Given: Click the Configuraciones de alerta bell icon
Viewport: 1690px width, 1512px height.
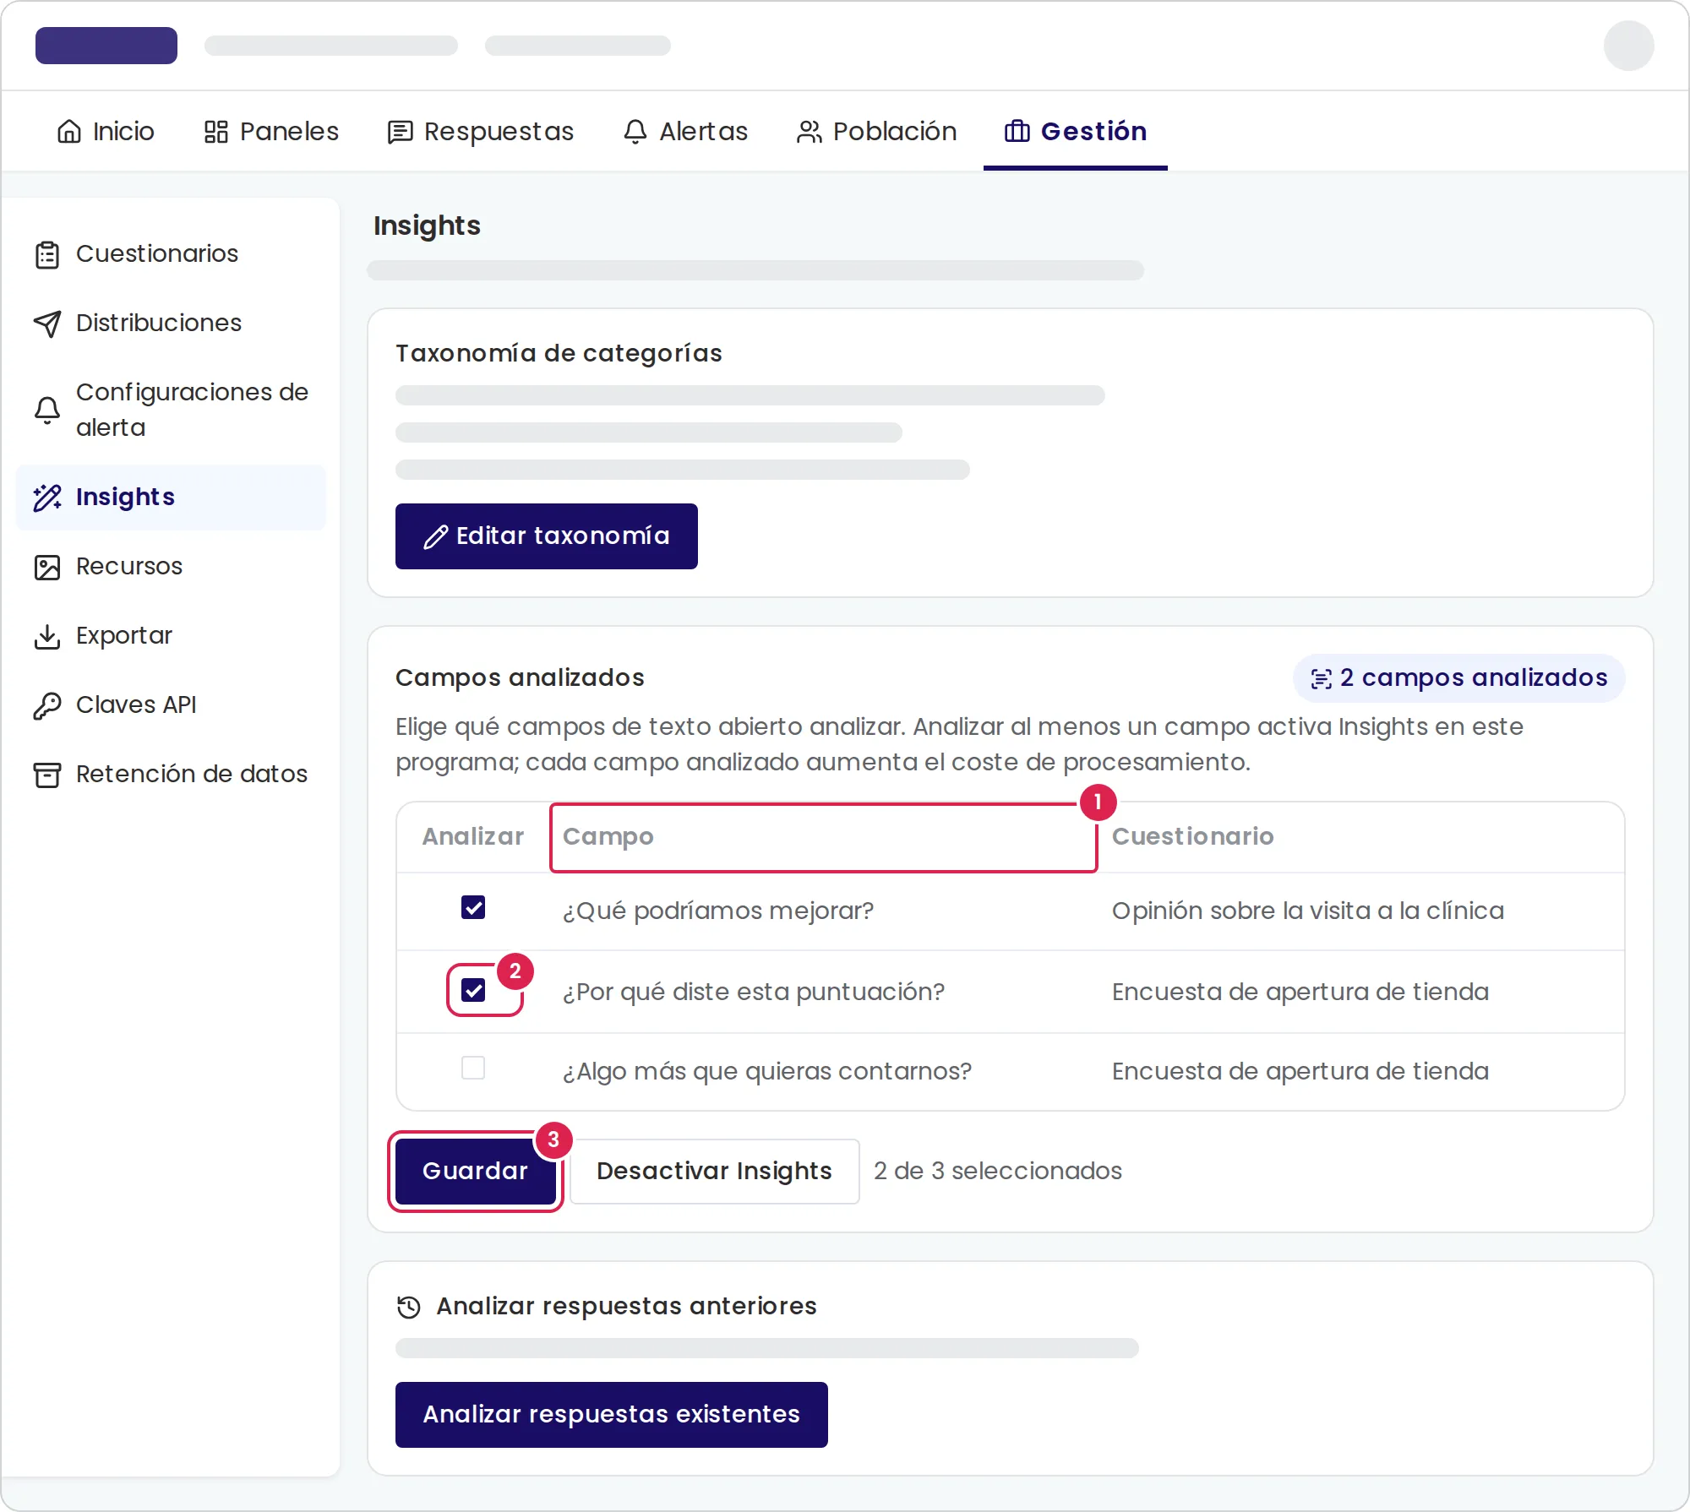Looking at the screenshot, I should pos(47,410).
